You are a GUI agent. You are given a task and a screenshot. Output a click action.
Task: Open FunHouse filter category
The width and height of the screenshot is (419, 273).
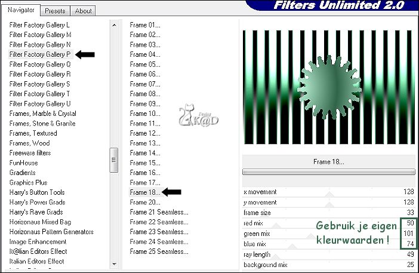click(23, 163)
